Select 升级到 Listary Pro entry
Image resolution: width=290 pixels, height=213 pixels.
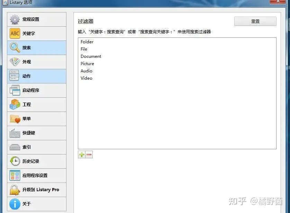[37, 190]
